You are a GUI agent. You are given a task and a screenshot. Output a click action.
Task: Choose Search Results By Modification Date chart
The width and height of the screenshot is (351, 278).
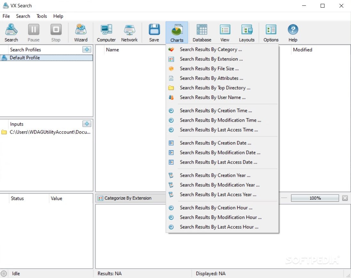pyautogui.click(x=222, y=153)
